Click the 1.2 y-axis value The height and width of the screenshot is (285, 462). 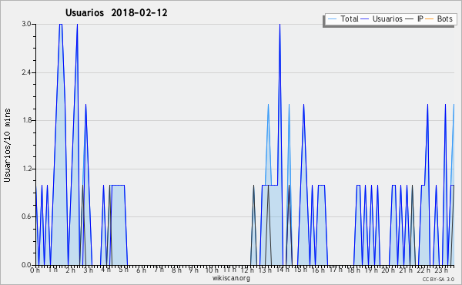point(26,169)
